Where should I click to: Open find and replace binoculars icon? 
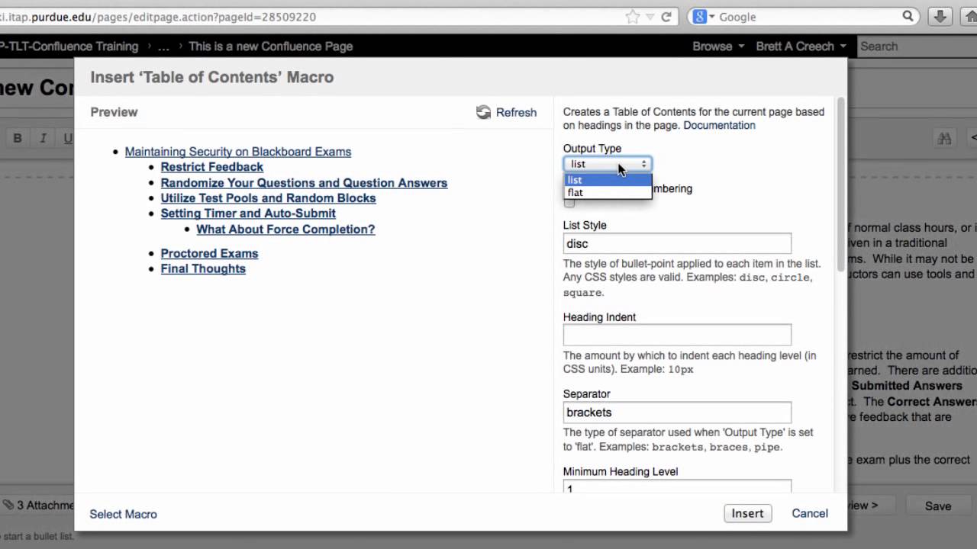click(x=945, y=138)
